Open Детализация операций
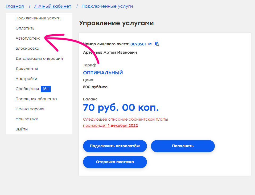255x195 pixels. [x=39, y=58]
